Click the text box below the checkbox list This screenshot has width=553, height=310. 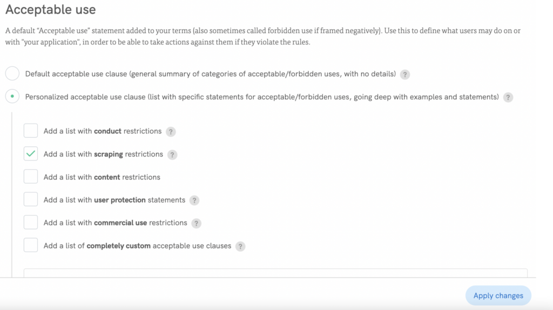pos(275,273)
